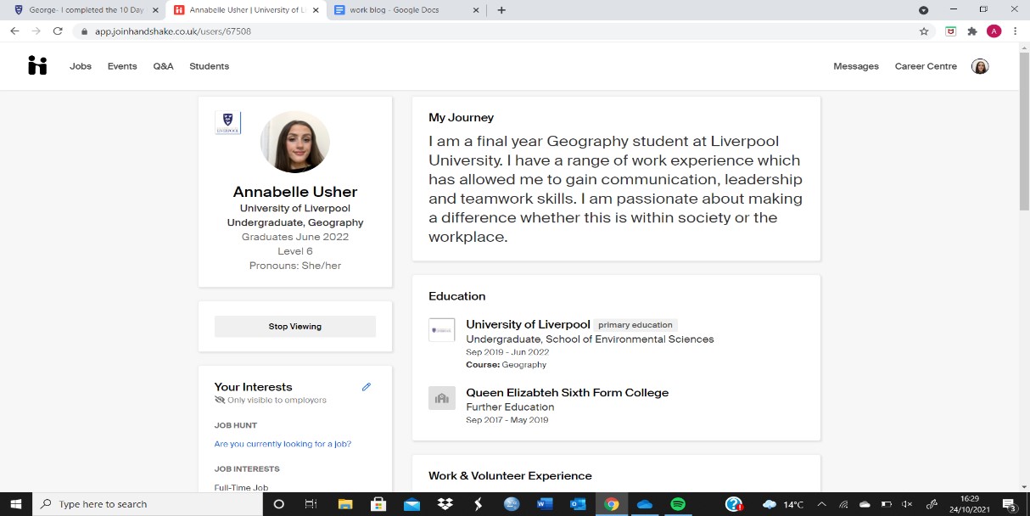Click the University of Liverpool education title

coord(528,324)
